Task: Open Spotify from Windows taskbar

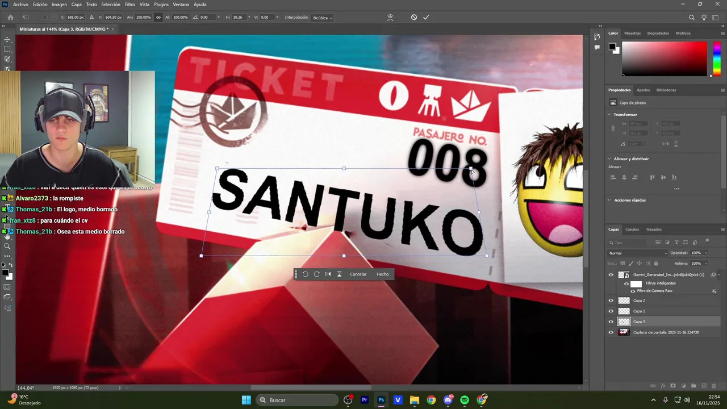Action: [465, 400]
